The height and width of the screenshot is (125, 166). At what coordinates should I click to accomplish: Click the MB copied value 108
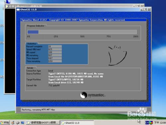coord(55,52)
